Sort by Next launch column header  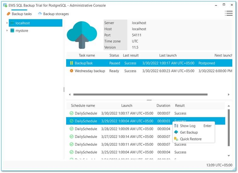click(223, 55)
